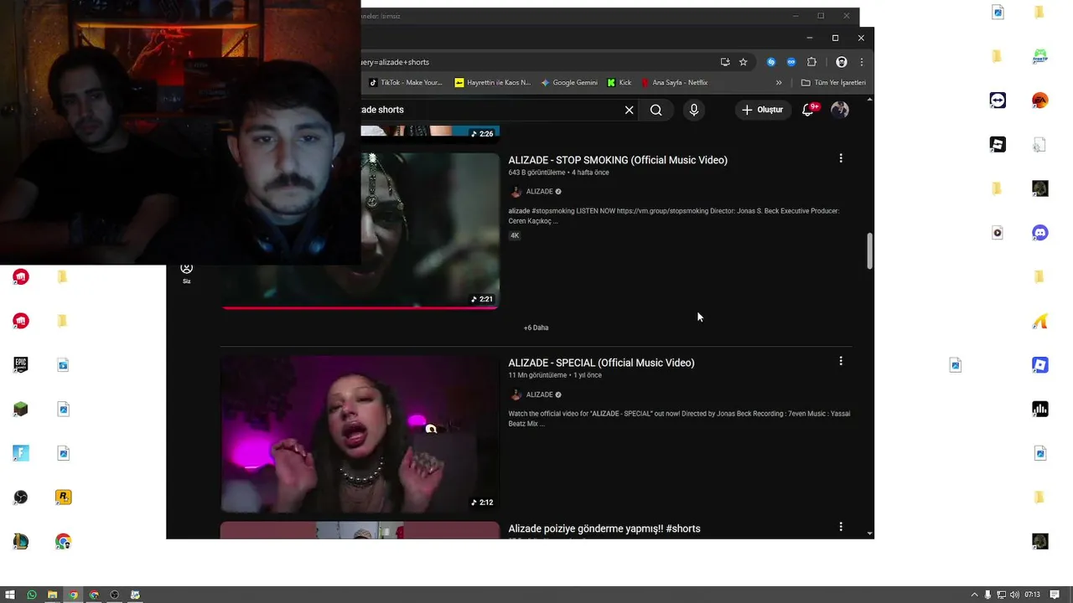
Task: Open the Discord desktop shortcut
Action: [x=1040, y=233]
